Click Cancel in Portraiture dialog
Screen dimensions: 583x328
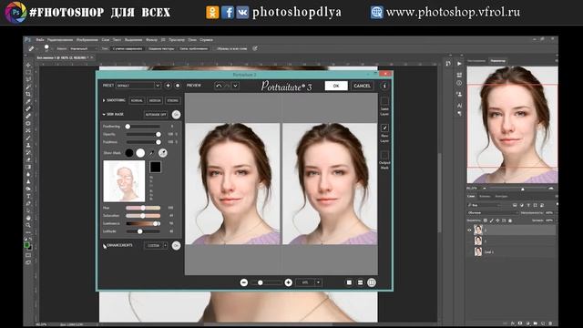coord(363,86)
